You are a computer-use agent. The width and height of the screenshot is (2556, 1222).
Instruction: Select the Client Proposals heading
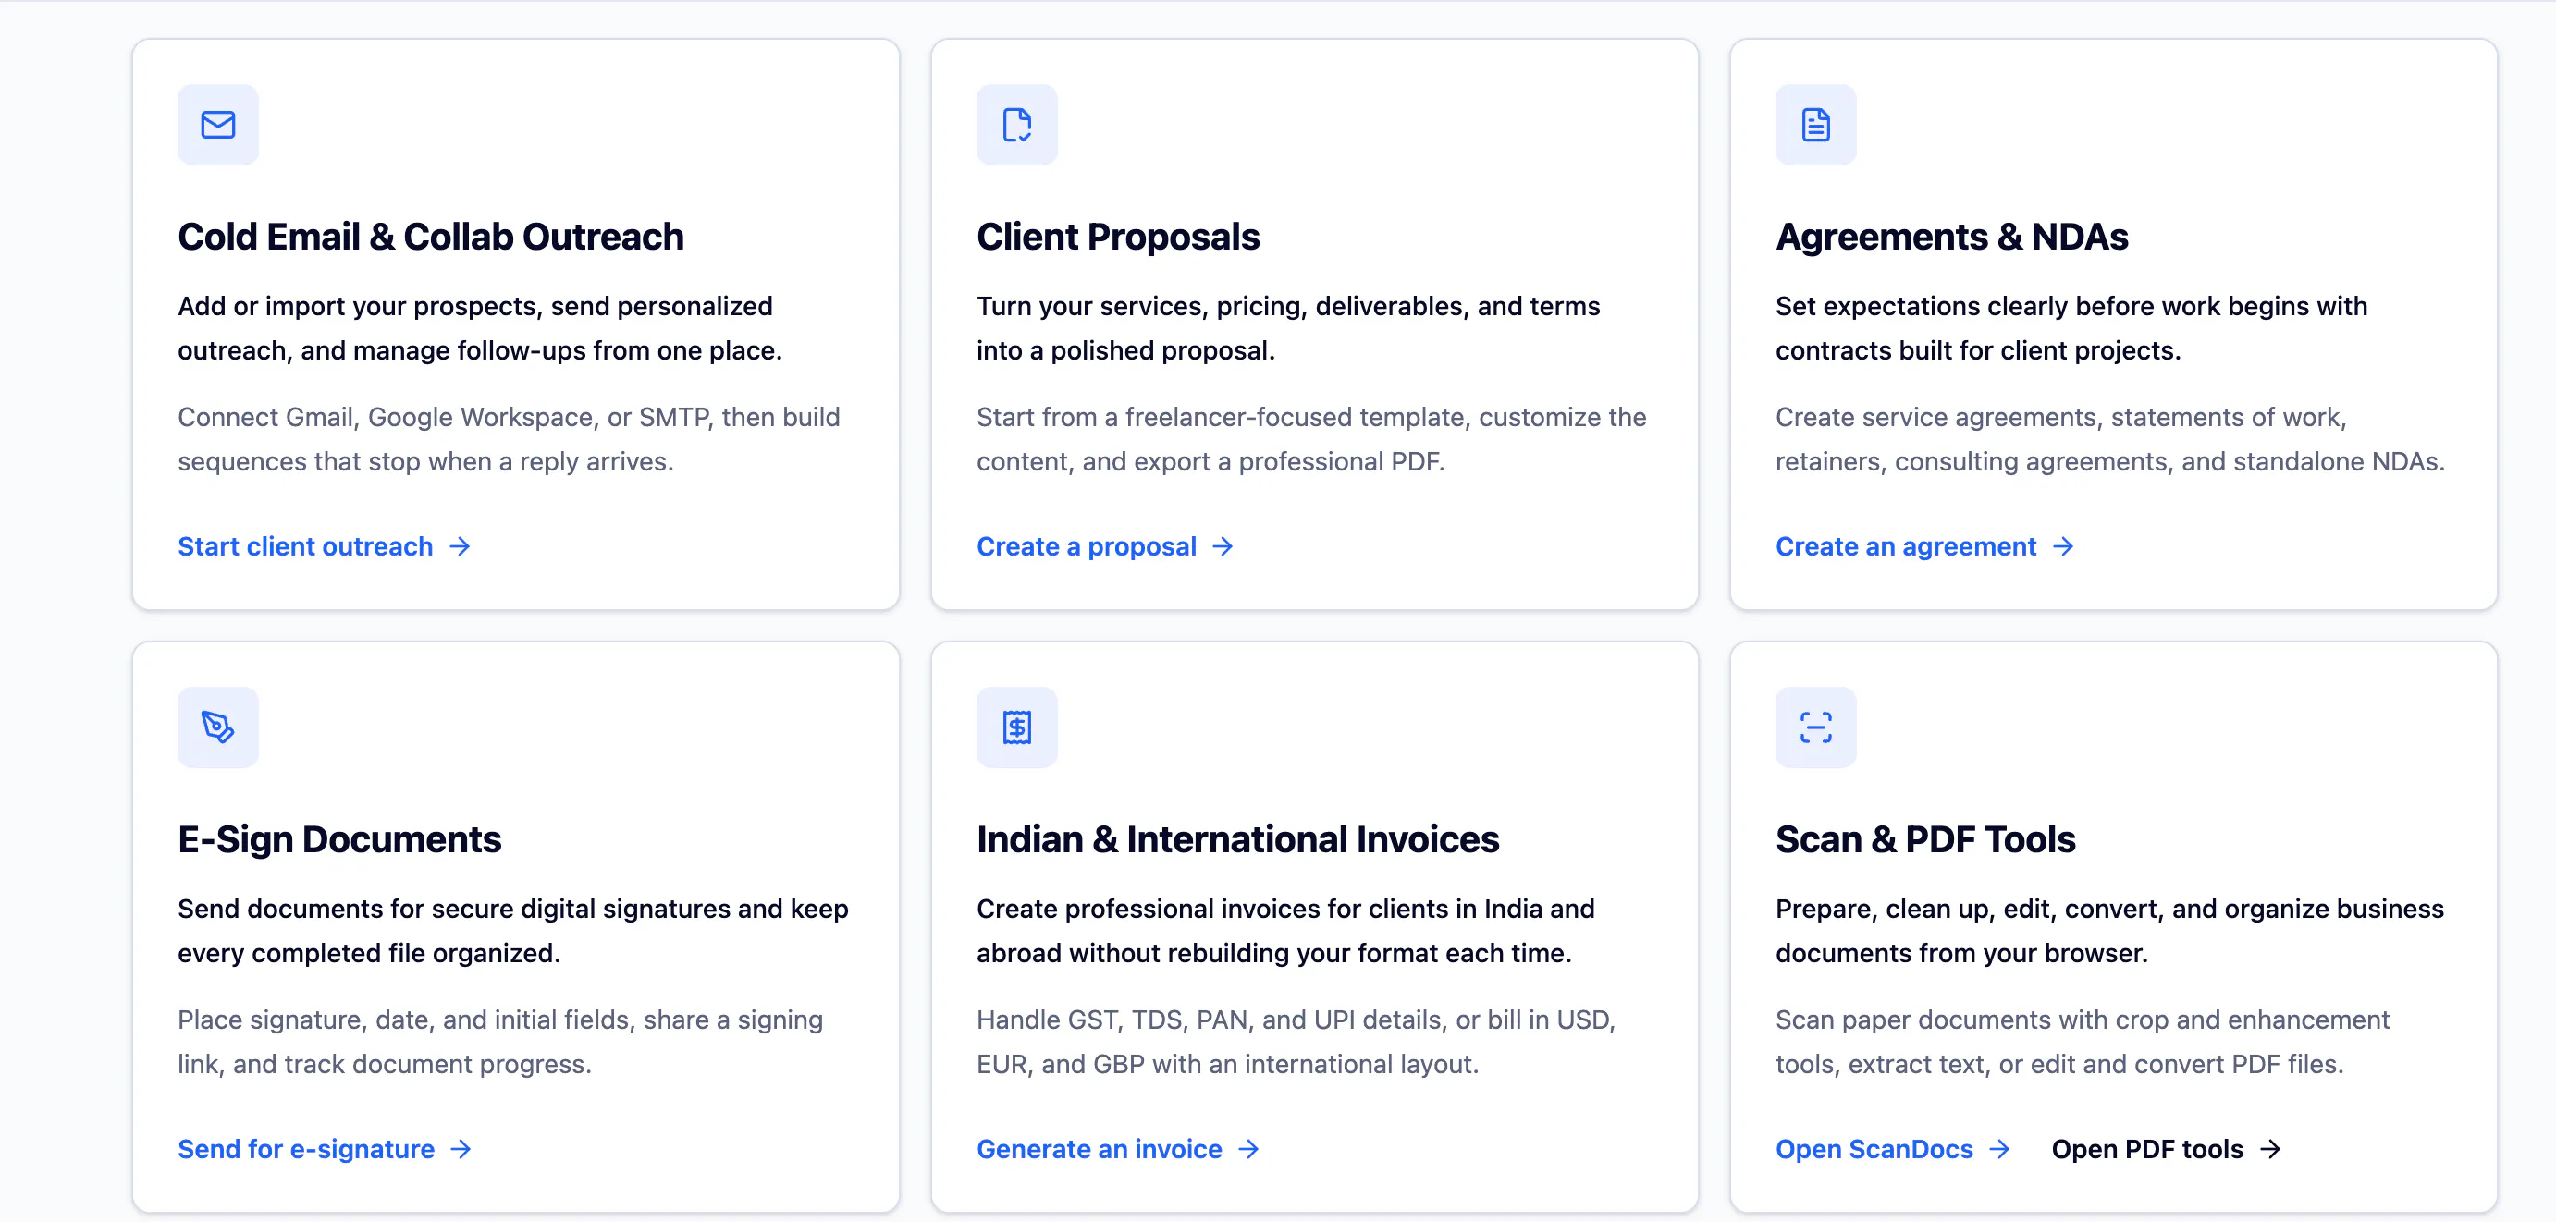tap(1118, 237)
